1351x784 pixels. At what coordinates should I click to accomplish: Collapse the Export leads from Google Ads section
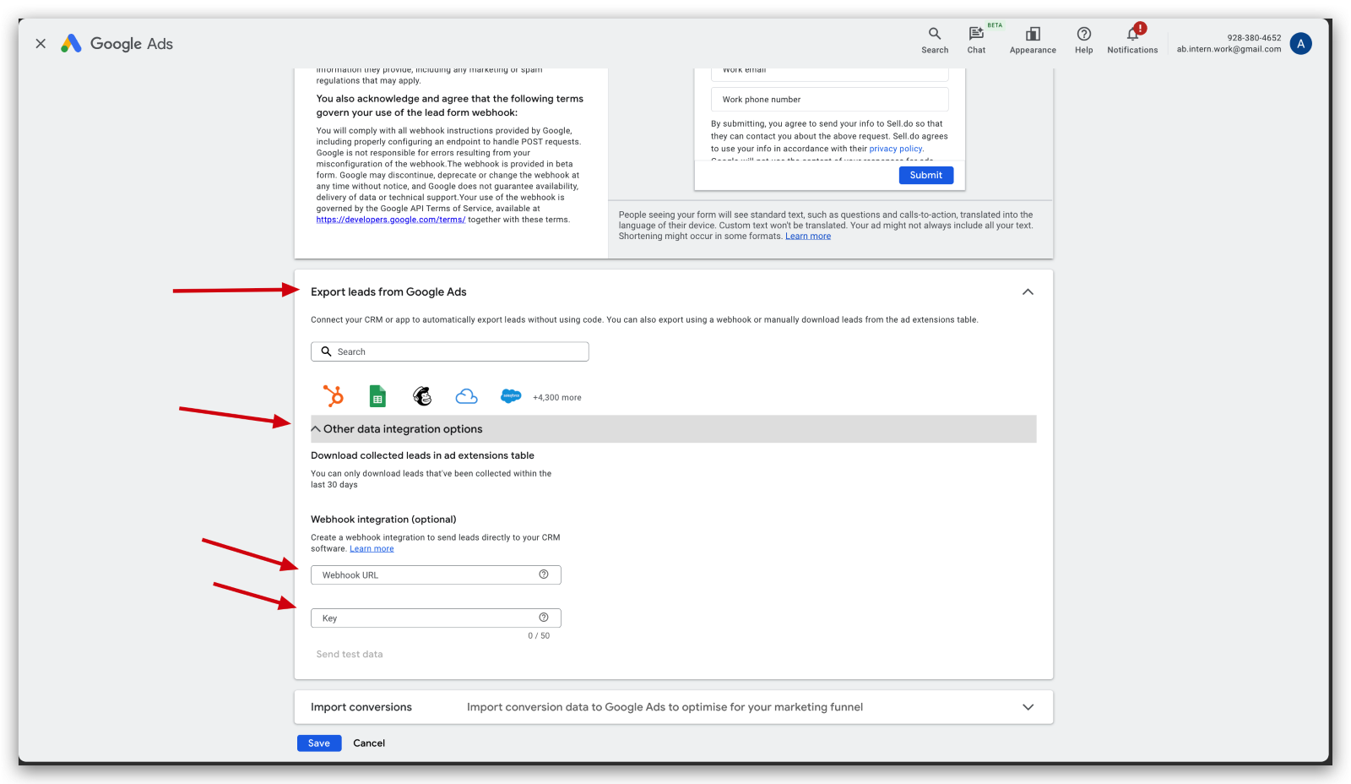1028,291
